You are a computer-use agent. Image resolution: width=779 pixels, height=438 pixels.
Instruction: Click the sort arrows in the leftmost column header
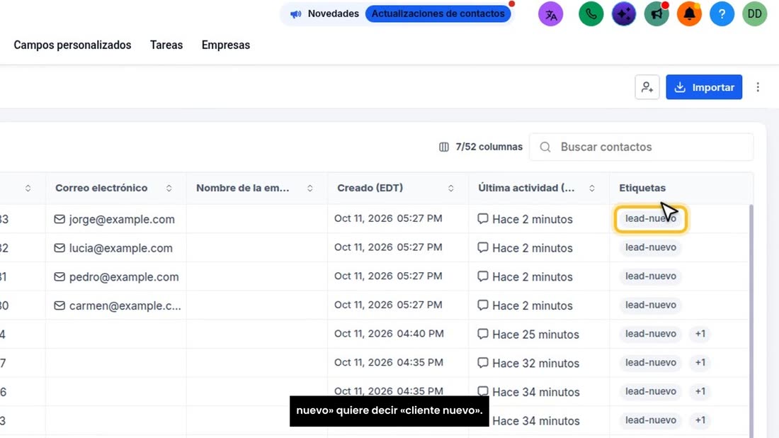click(x=28, y=188)
